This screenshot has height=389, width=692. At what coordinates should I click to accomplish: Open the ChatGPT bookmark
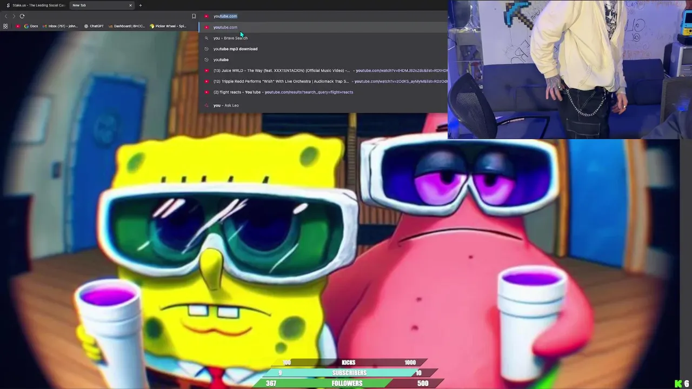[94, 26]
